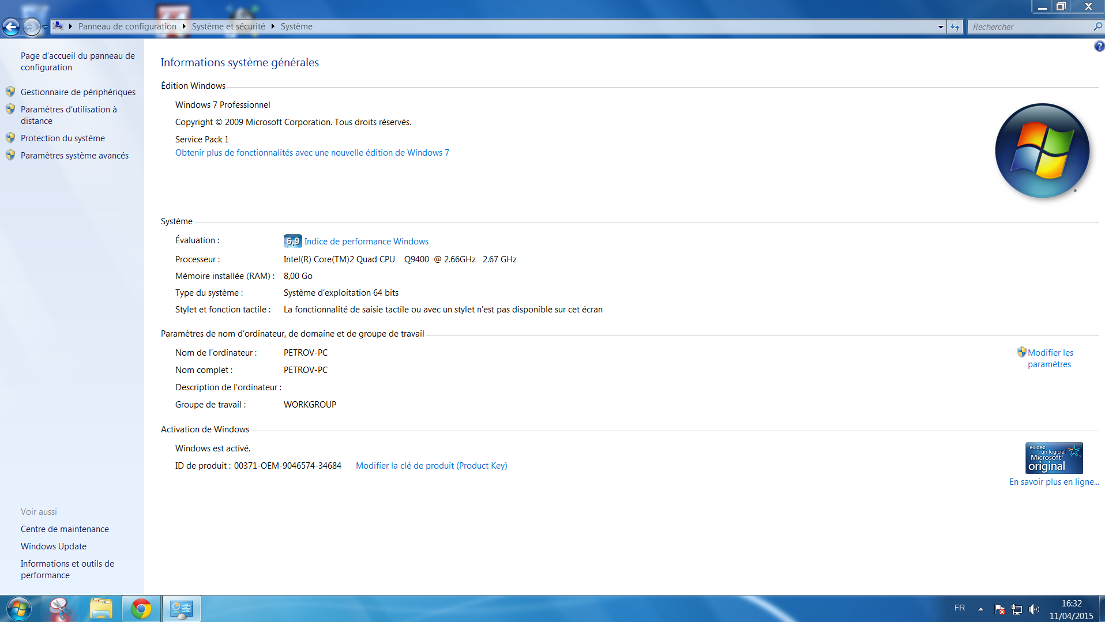1105x622 pixels.
Task: Click the Windows performance index 6,9 badge
Action: pyautogui.click(x=292, y=241)
